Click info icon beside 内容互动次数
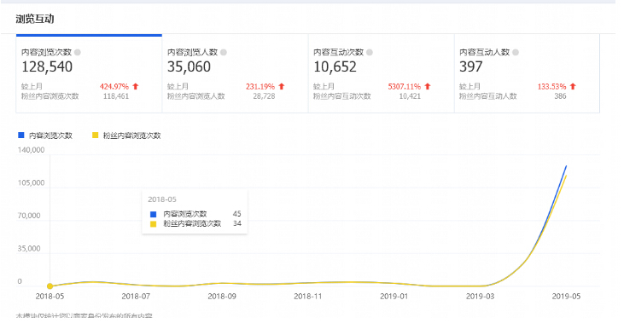The image size is (624, 335). coord(370,53)
